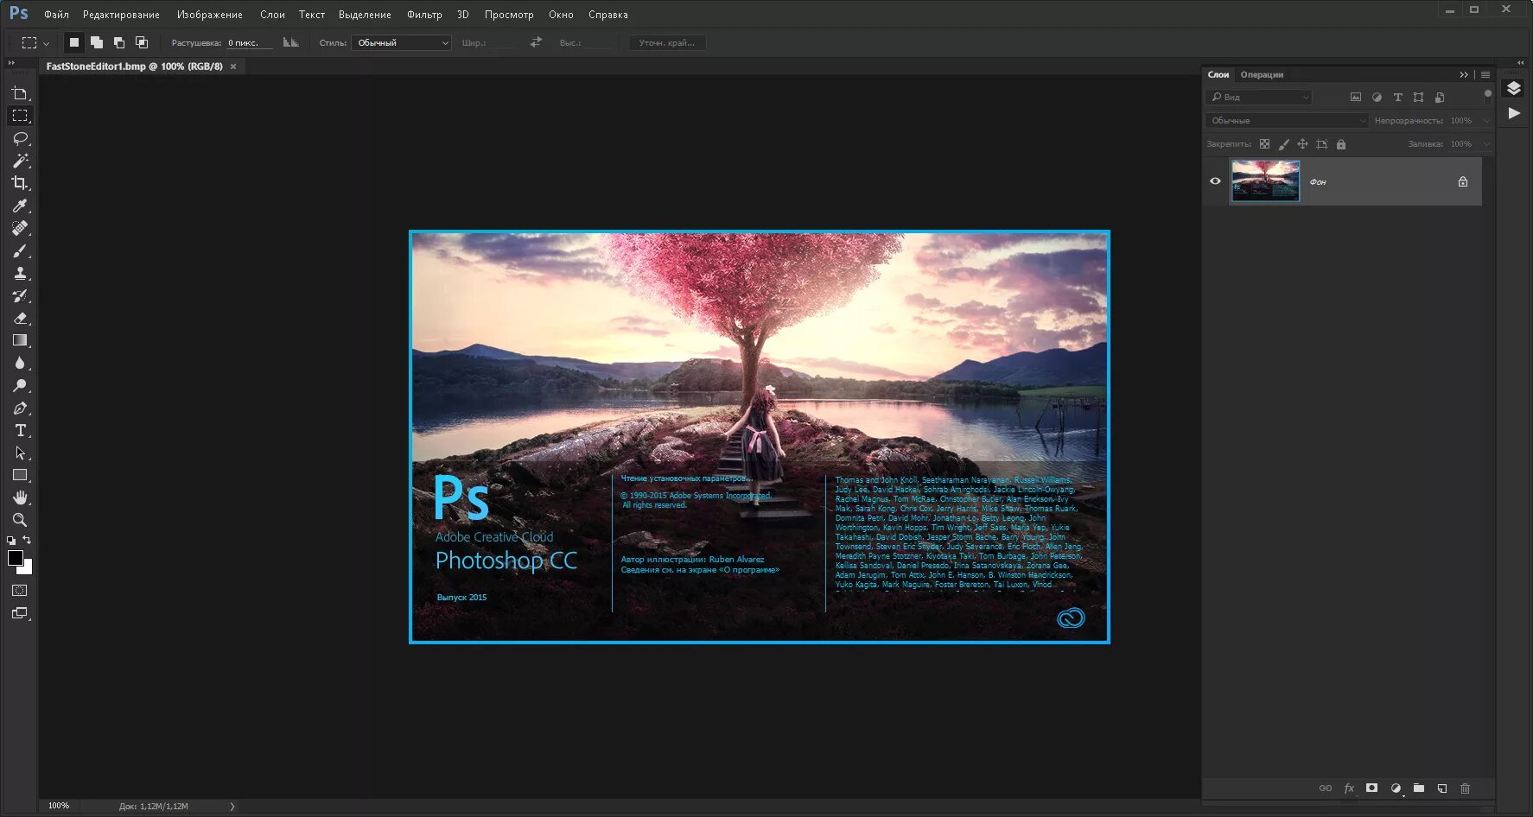Image resolution: width=1533 pixels, height=817 pixels.
Task: Open the Редактирование menu
Action: click(121, 15)
